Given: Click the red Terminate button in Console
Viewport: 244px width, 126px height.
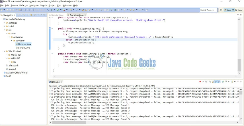Looking at the screenshot, I should [200, 82].
